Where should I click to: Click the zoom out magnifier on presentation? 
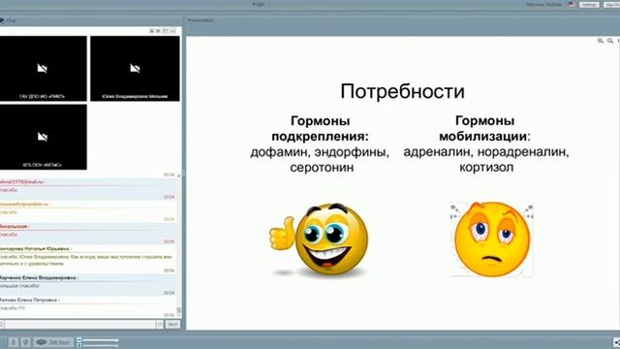point(610,41)
